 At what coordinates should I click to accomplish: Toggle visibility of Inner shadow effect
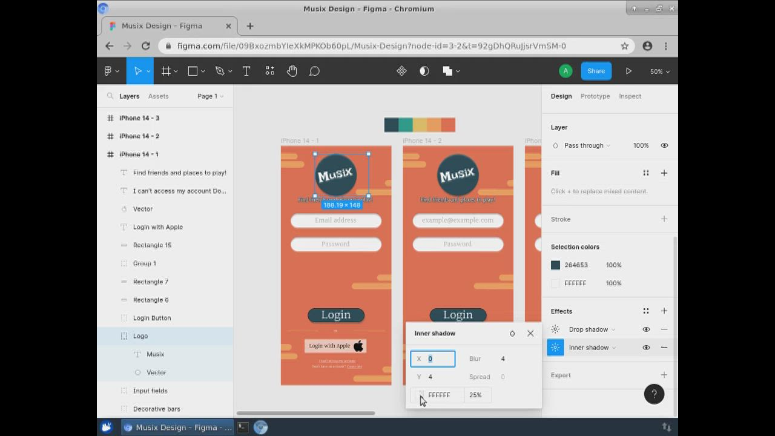click(646, 348)
